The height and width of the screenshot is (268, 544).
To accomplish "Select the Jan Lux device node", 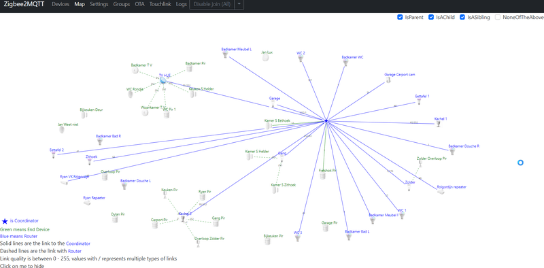I will coord(266,58).
